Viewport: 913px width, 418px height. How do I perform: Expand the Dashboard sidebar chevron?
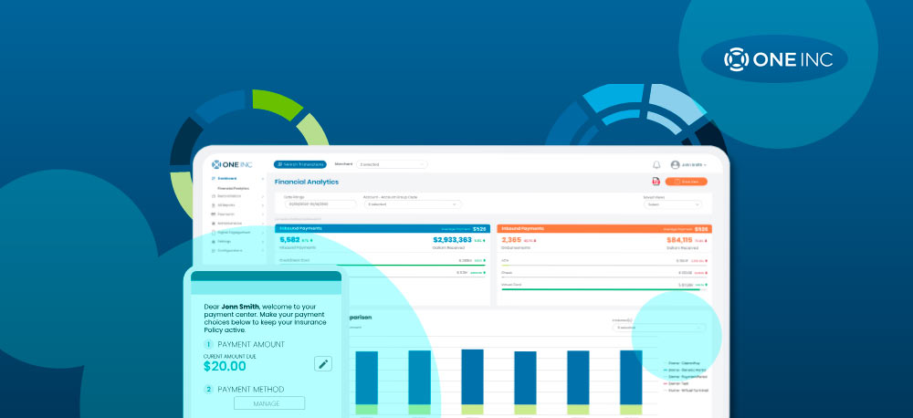[263, 179]
